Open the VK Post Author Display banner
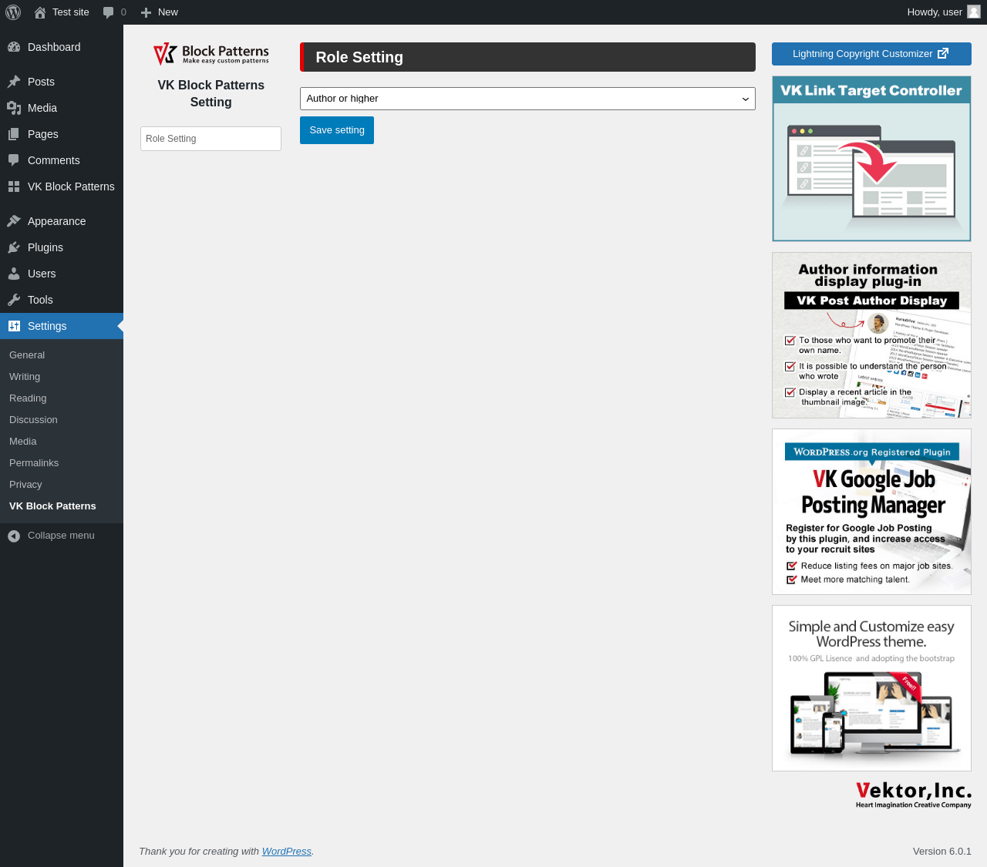 point(871,335)
